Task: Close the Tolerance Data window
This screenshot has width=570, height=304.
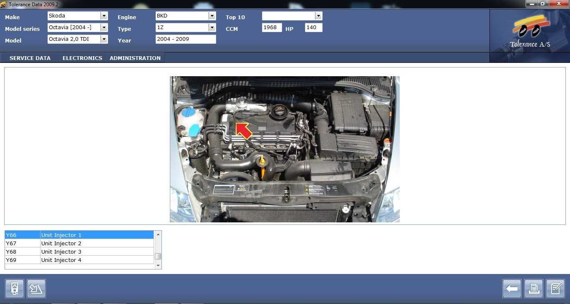Action: click(x=558, y=4)
